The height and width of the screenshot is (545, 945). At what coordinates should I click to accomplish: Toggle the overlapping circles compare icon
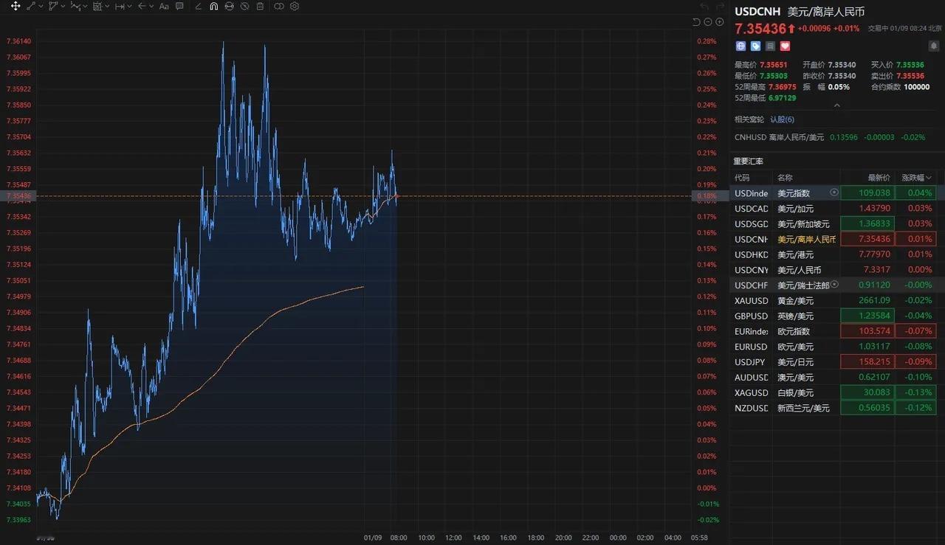click(x=279, y=6)
